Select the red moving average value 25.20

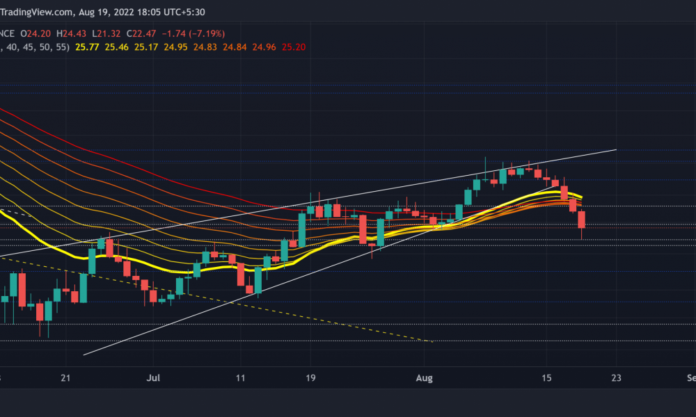[294, 47]
